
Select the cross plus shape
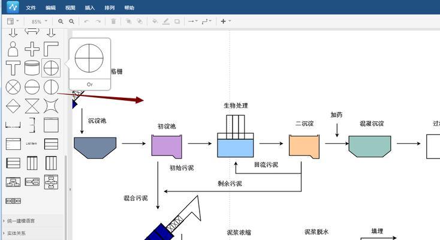click(32, 49)
